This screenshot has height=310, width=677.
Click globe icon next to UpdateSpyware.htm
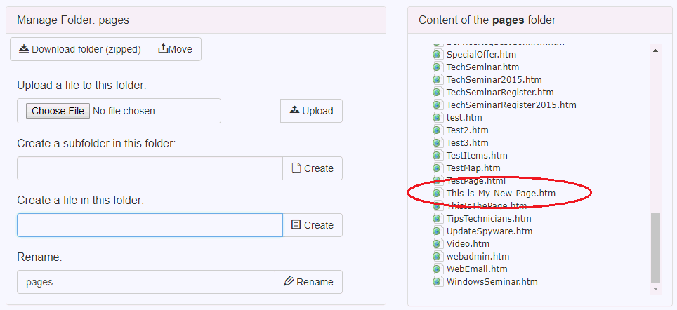tap(437, 231)
